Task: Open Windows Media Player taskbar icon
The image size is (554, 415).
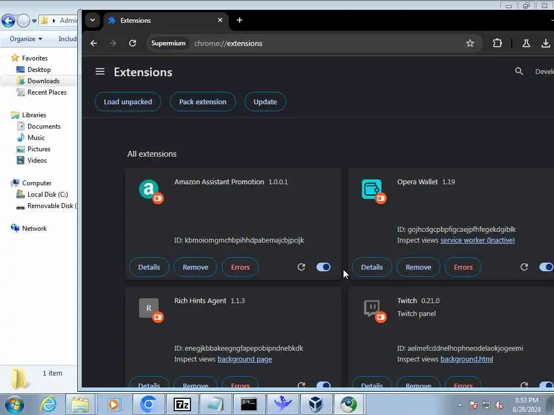Action: [x=114, y=404]
